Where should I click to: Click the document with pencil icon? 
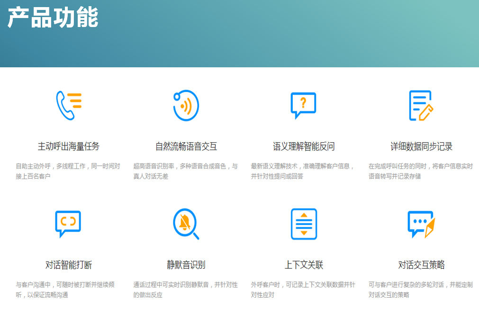click(421, 105)
